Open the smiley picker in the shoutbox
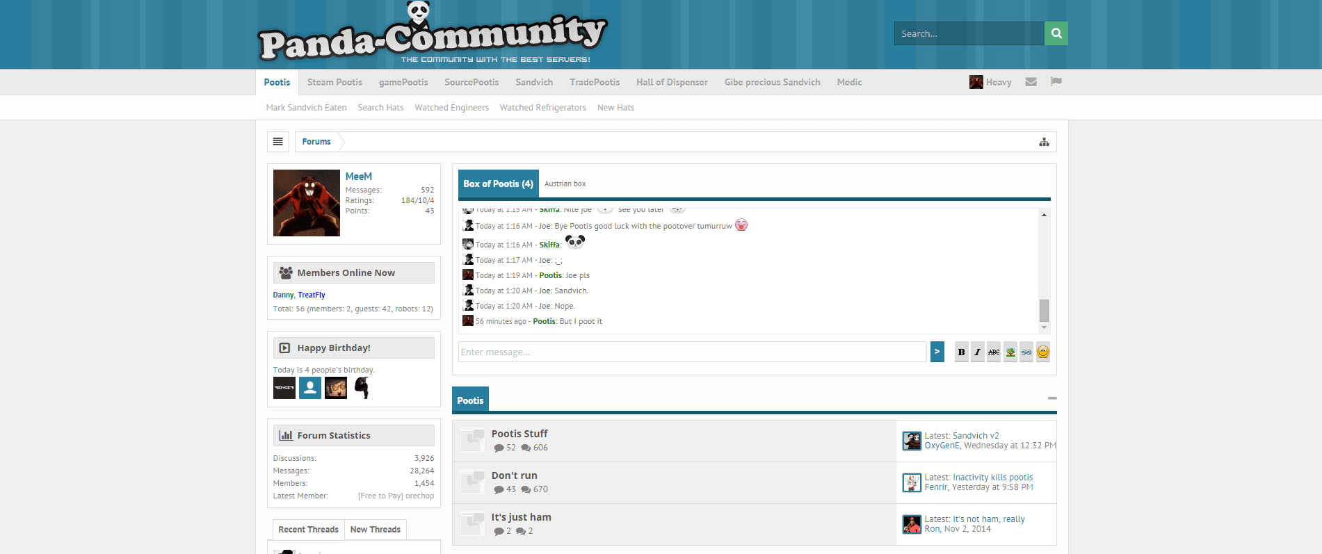This screenshot has height=554, width=1322. (x=1042, y=352)
